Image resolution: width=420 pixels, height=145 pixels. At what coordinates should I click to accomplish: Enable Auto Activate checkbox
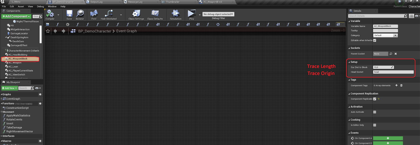tap(375, 112)
